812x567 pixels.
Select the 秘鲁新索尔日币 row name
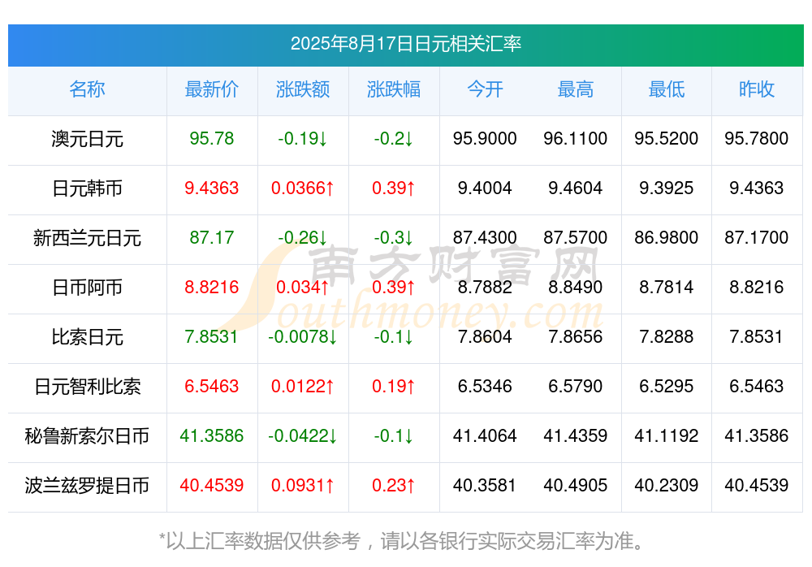(87, 436)
